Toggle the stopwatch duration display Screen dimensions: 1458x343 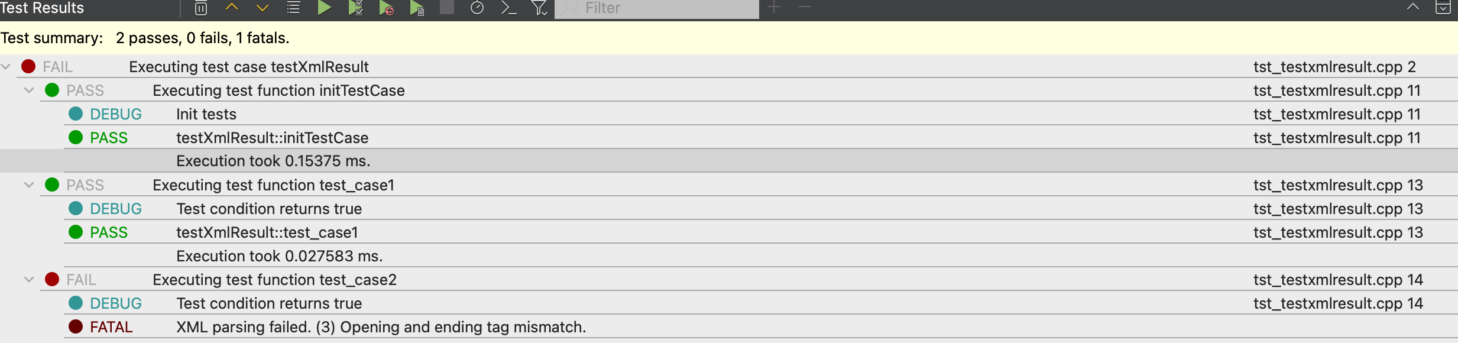pos(477,8)
